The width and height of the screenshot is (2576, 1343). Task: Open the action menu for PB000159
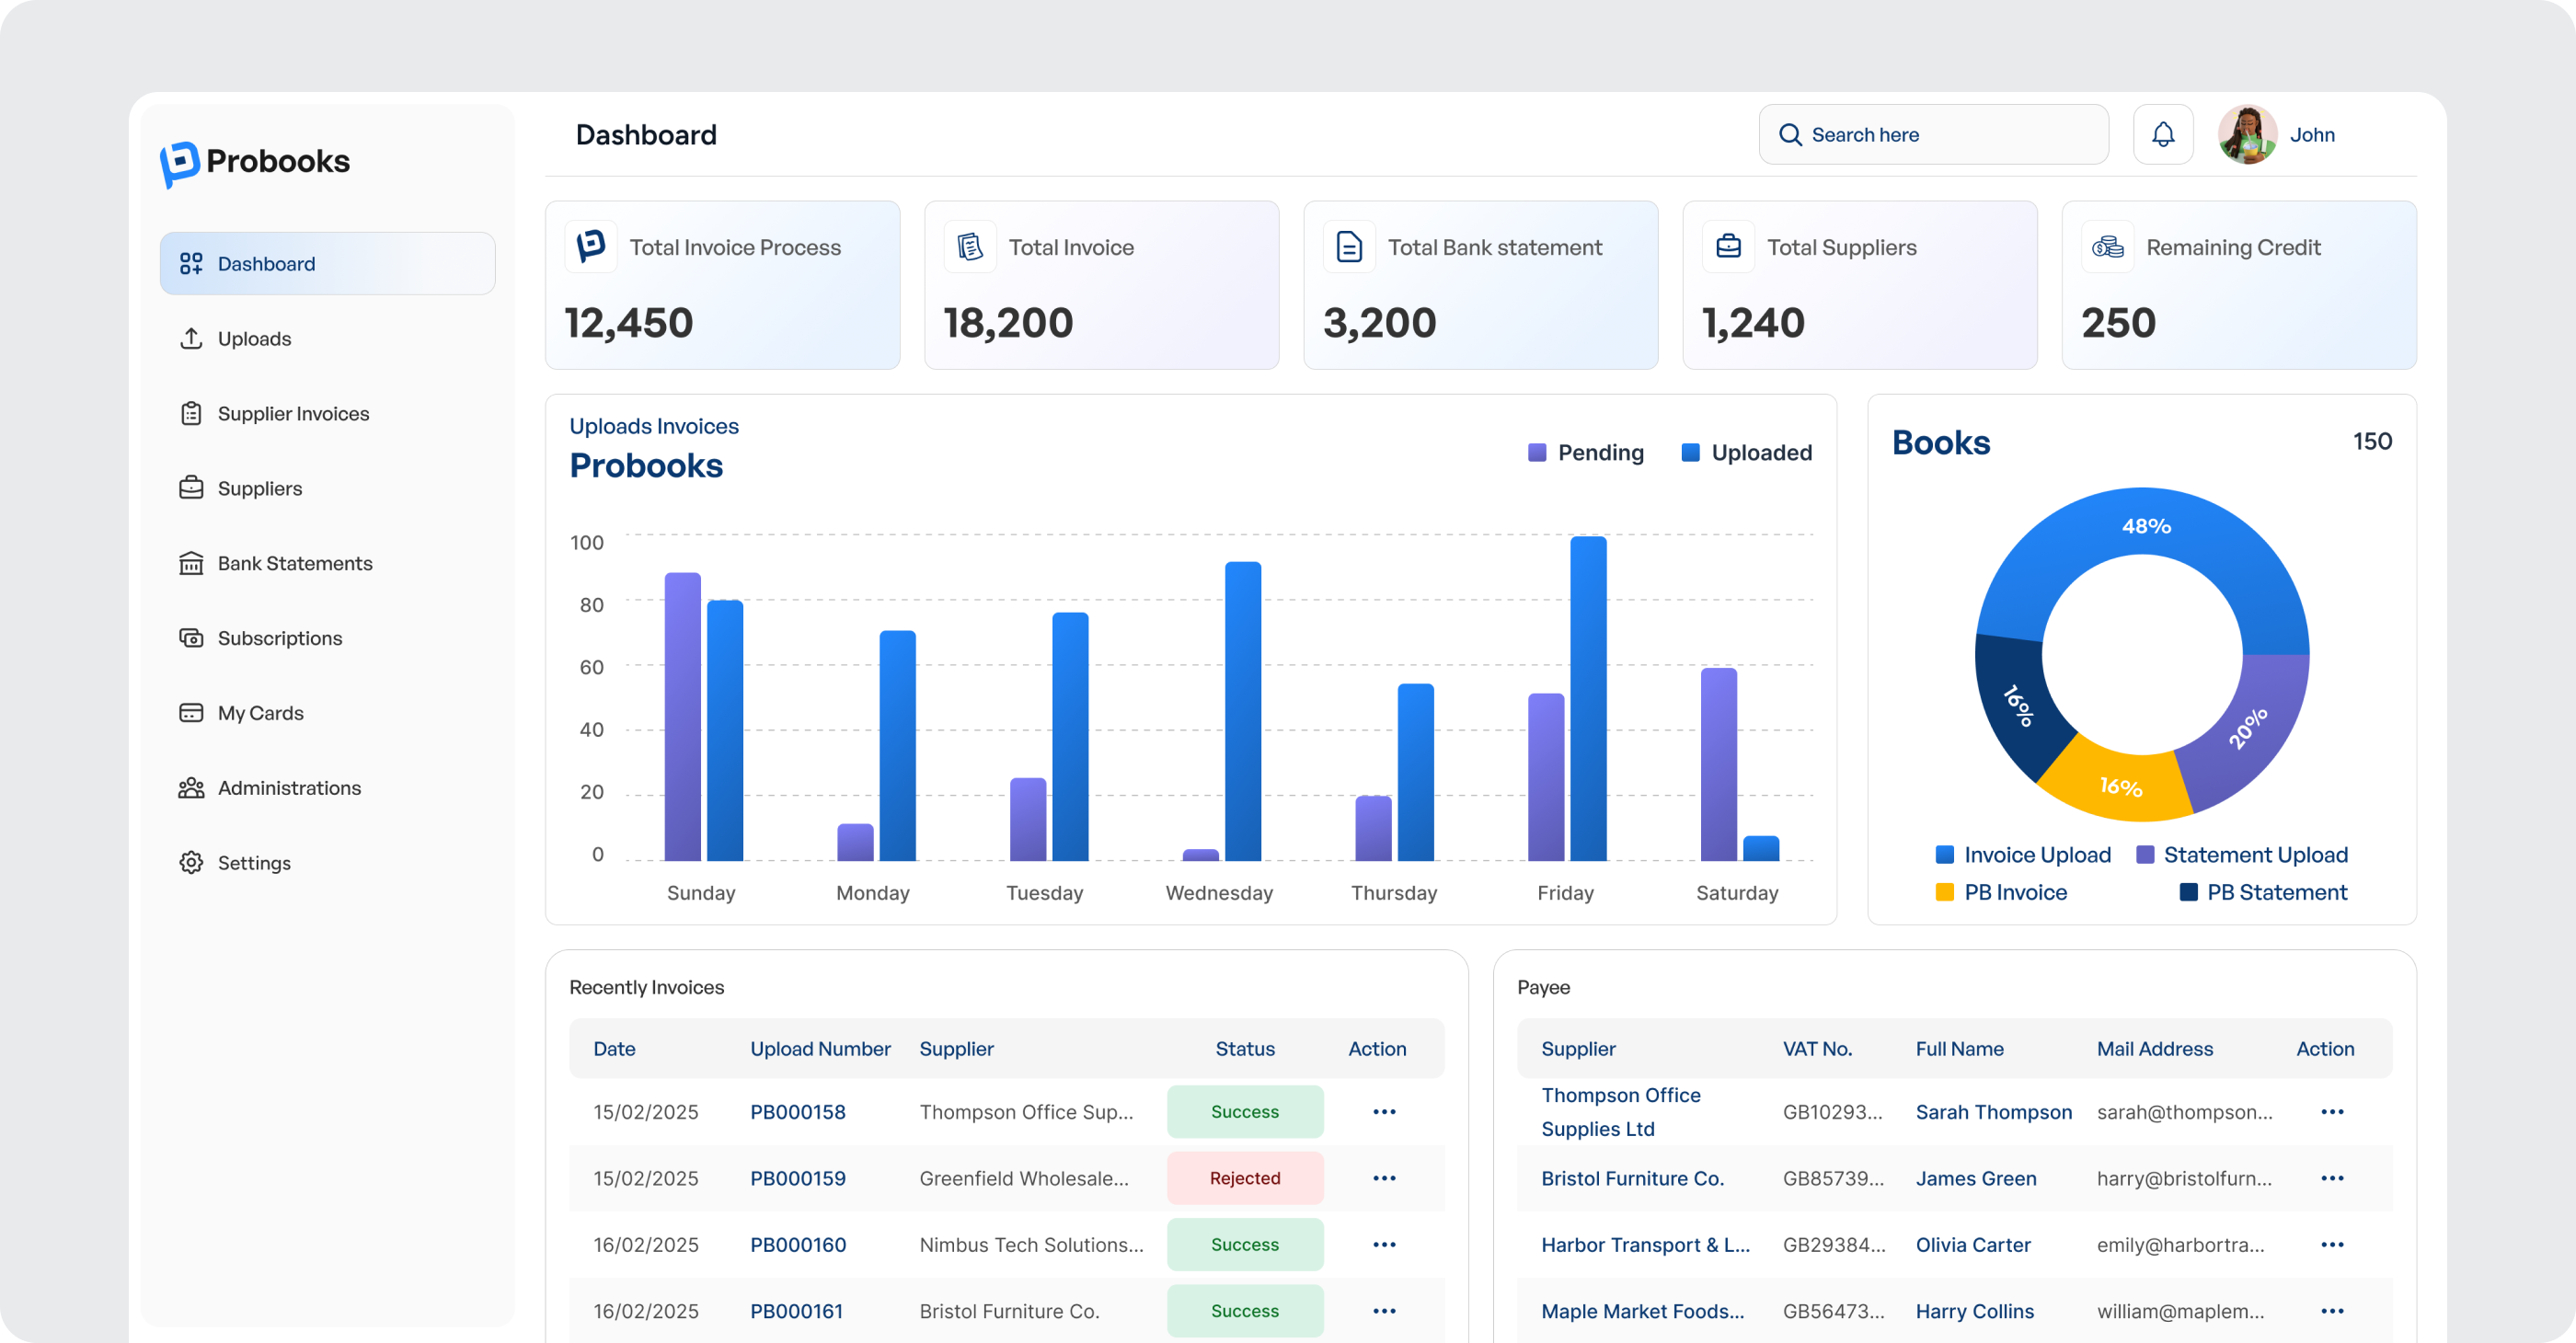point(1384,1178)
